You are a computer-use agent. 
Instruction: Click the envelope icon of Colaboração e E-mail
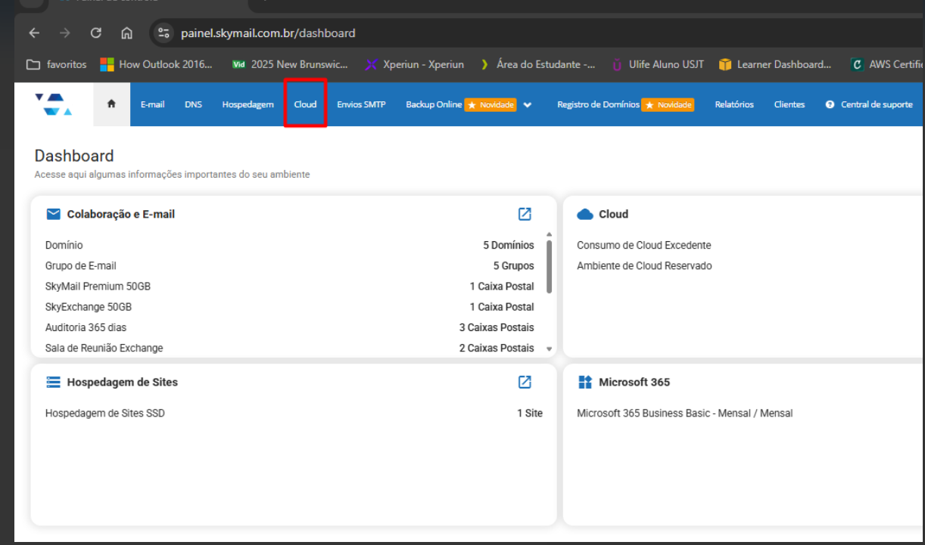[x=53, y=214]
